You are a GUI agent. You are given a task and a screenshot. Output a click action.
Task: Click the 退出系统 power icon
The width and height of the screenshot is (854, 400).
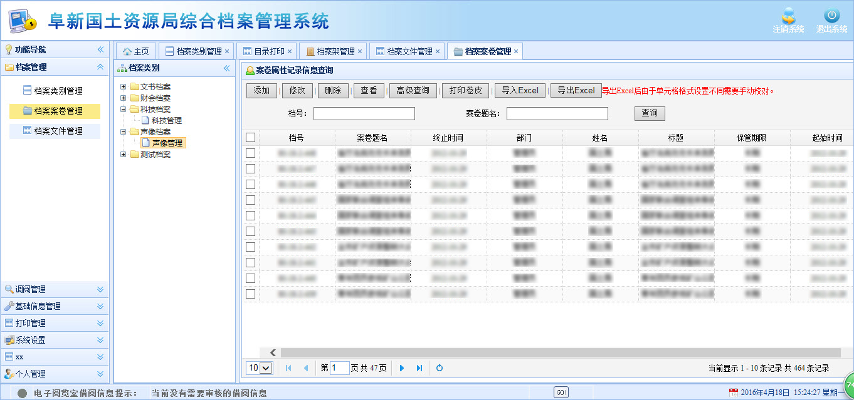click(x=831, y=17)
